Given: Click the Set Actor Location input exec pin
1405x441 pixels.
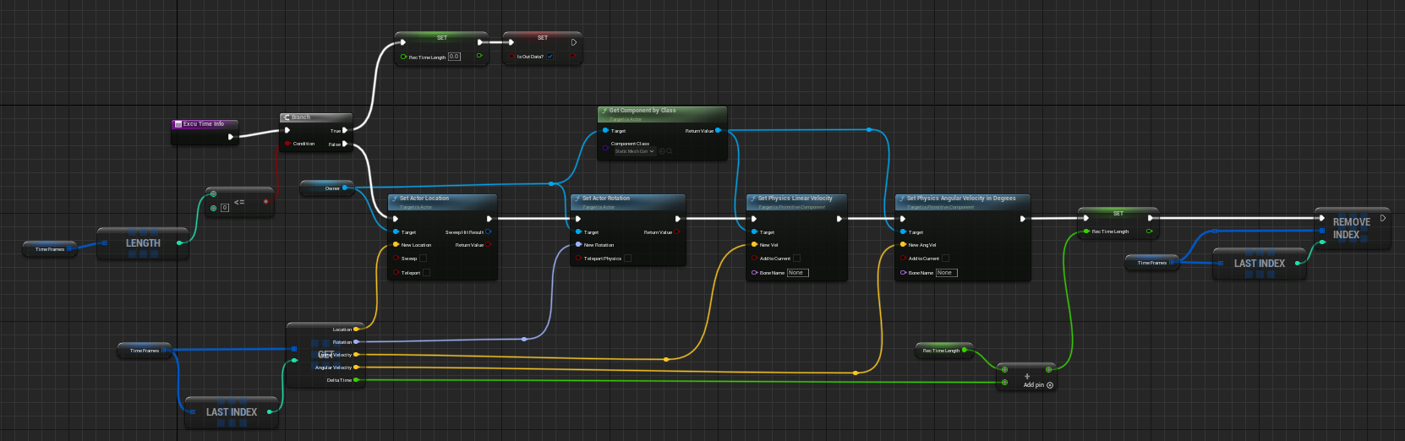Looking at the screenshot, I should 396,218.
